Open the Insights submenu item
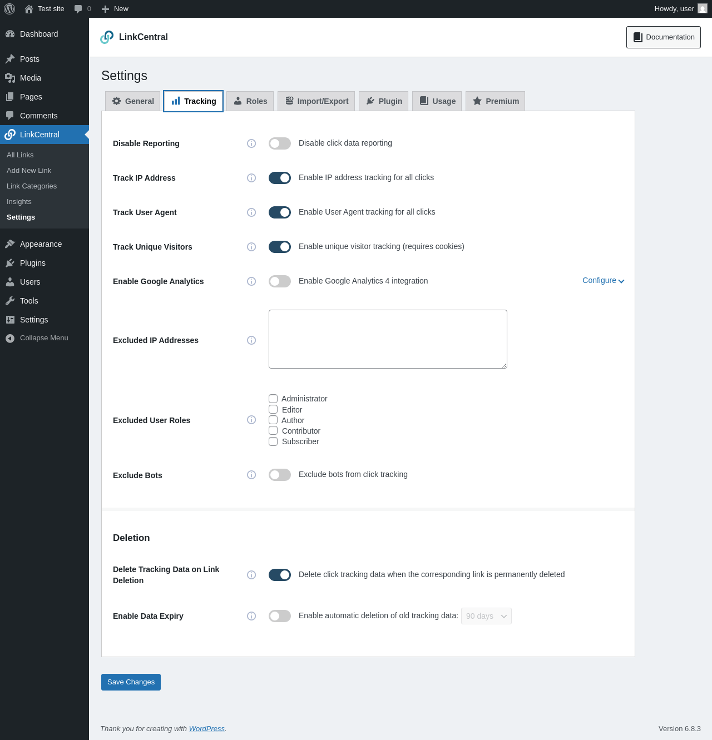The width and height of the screenshot is (712, 740). (19, 202)
